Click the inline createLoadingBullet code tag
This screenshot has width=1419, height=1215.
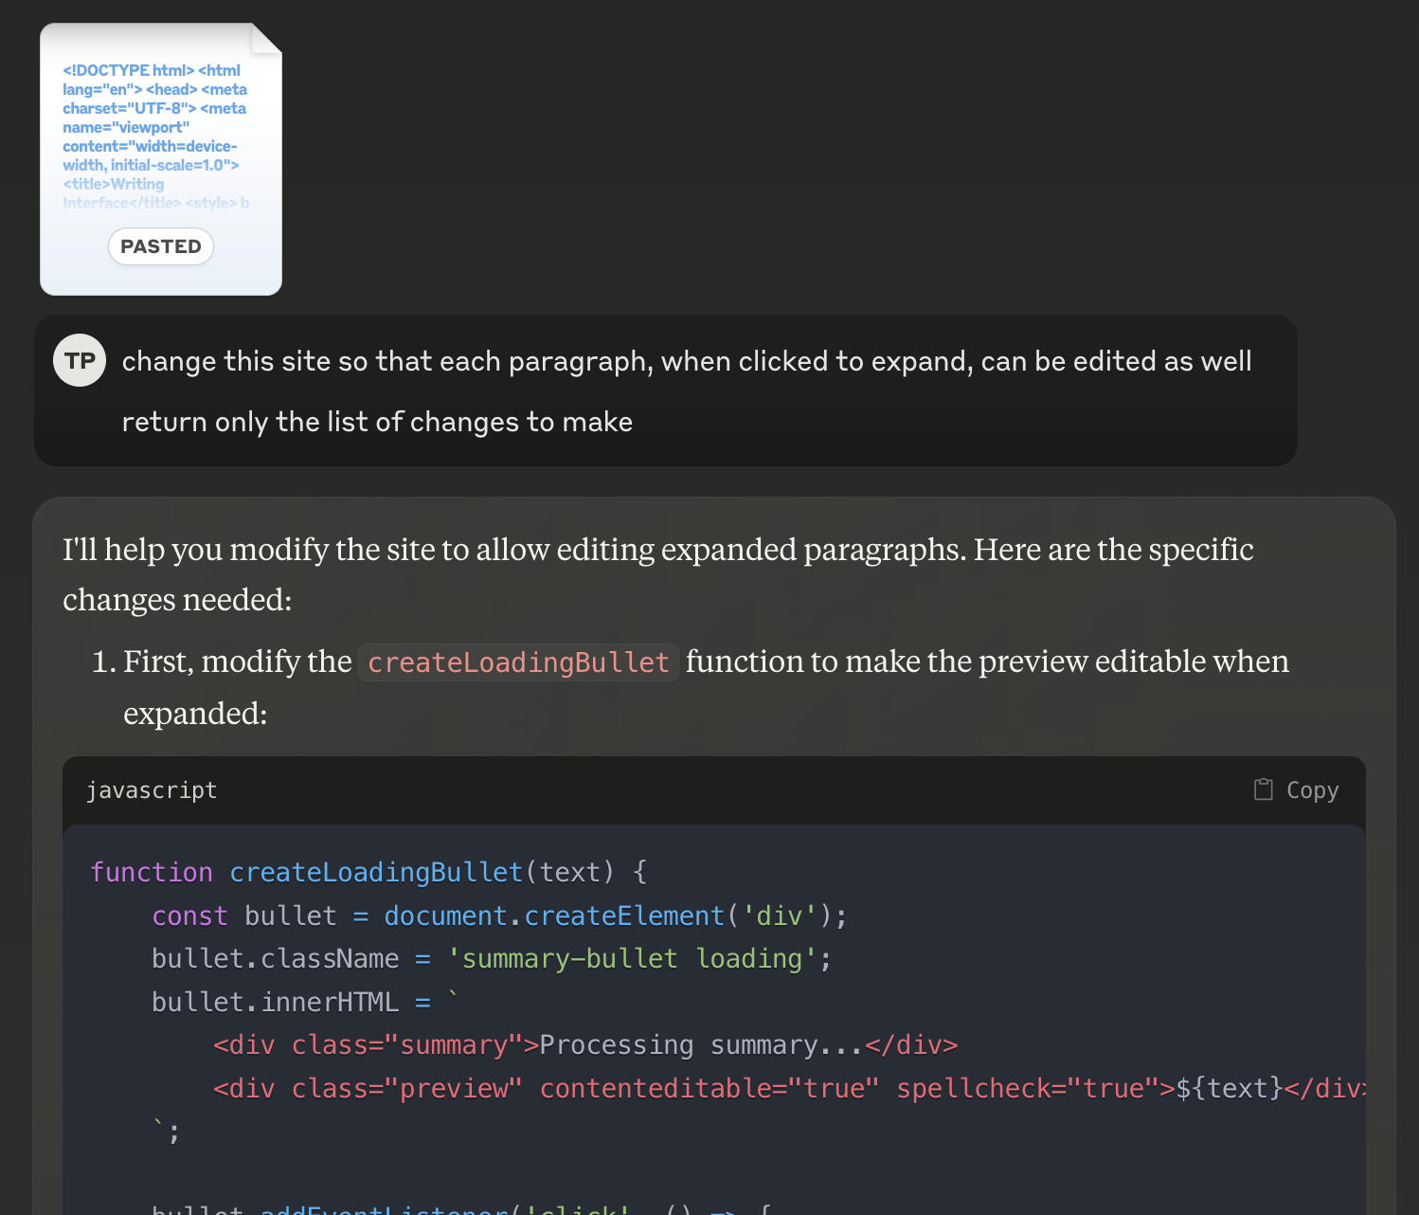(x=518, y=662)
